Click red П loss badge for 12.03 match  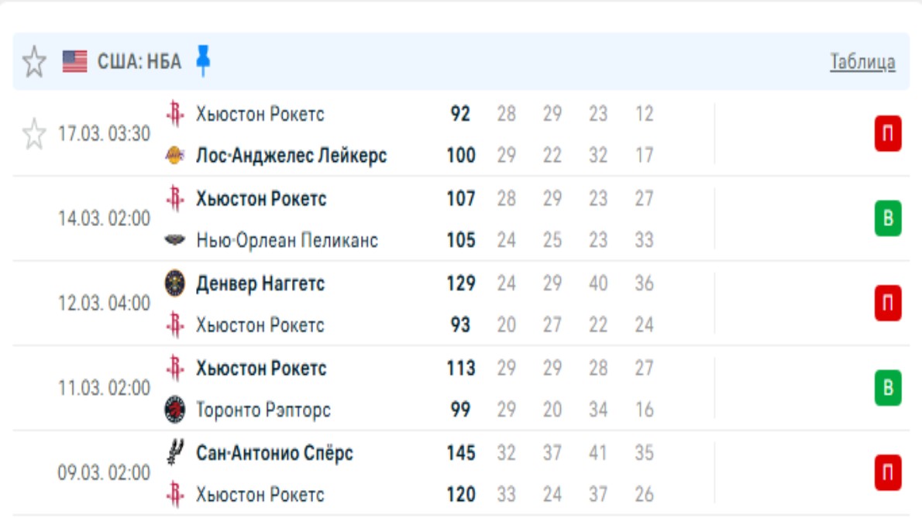888,304
